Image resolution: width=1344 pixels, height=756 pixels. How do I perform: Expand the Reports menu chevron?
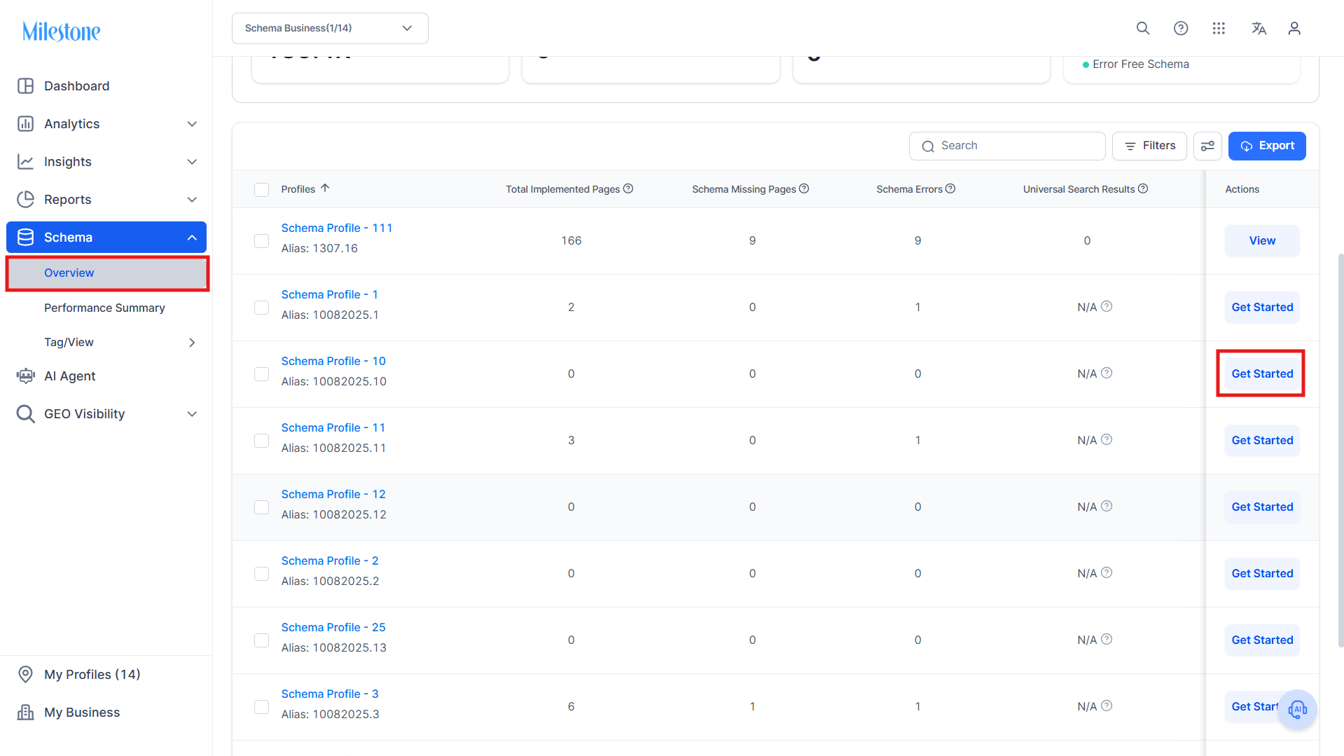click(192, 200)
